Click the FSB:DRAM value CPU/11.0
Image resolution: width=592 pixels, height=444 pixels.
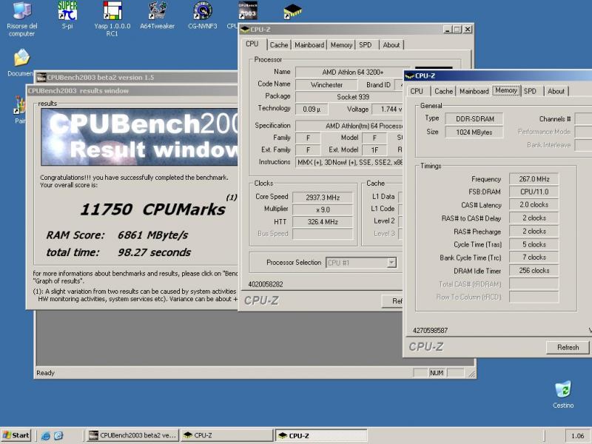534,192
